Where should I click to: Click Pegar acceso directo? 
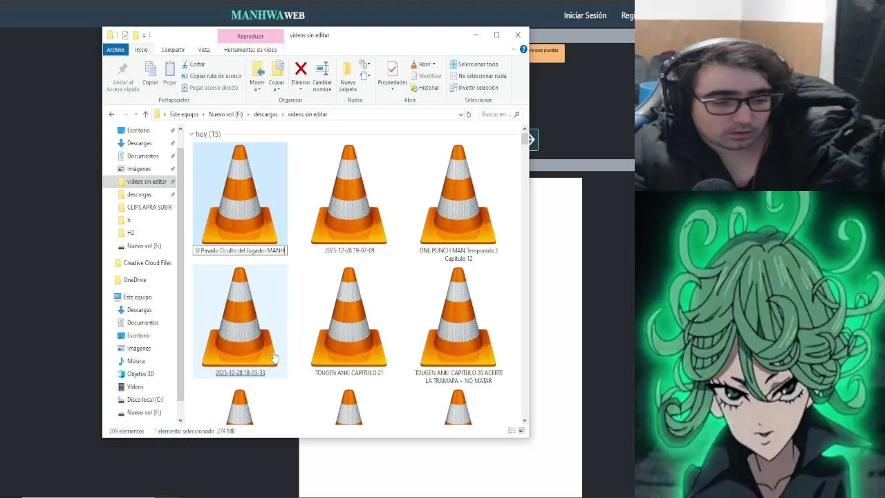pos(209,88)
